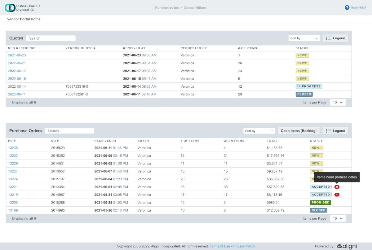Open Purchase Orders Items per Page dropdown
372x250 pixels.
click(338, 218)
